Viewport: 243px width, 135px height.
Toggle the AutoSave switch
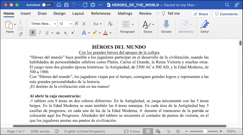(47, 5)
